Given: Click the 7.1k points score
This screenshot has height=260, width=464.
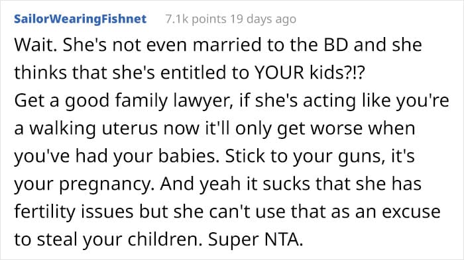Looking at the screenshot, I should click(196, 19).
